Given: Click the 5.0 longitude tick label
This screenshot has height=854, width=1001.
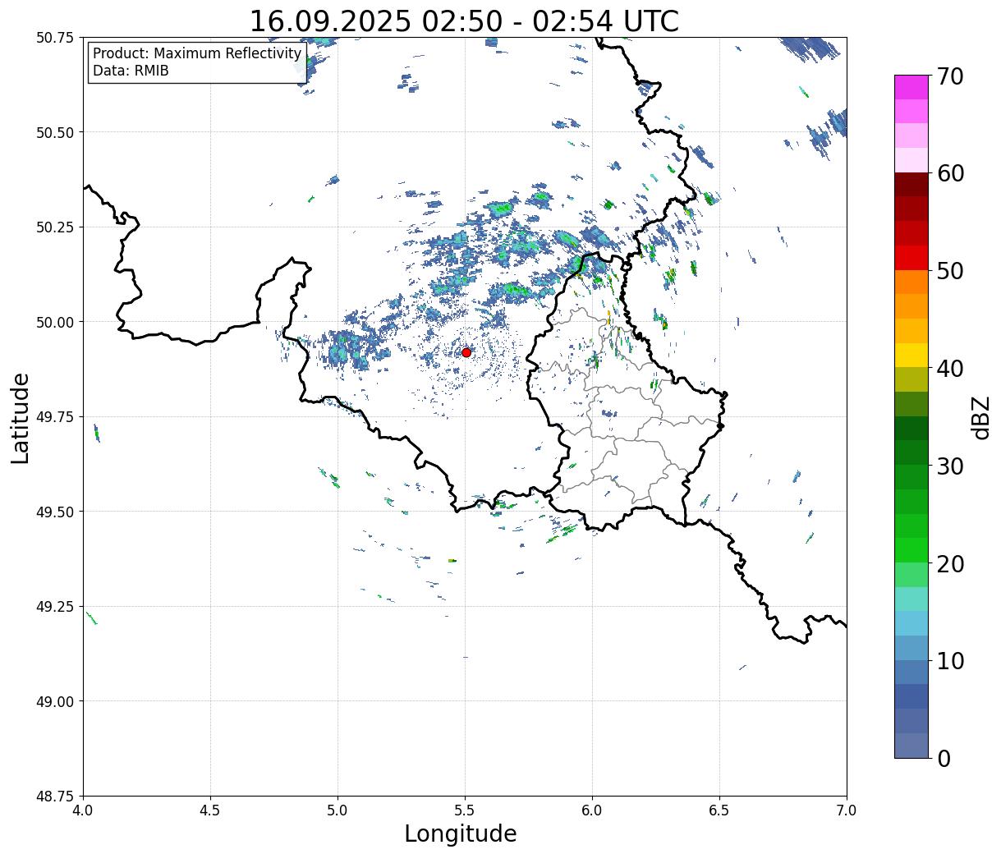Looking at the screenshot, I should [x=337, y=810].
